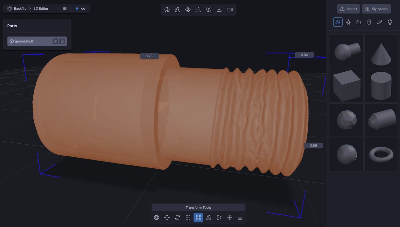Click the butterfly icon in the top toolbar
The image size is (400, 227).
pos(209,10)
